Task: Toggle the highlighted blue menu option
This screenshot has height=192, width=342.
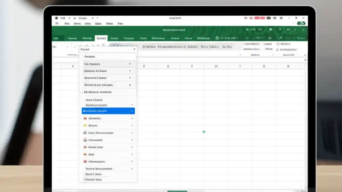Action: click(x=108, y=111)
